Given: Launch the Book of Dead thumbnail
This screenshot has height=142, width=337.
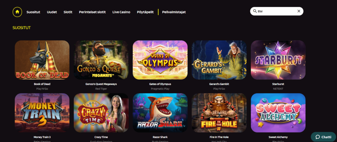Looking at the screenshot, I should click(42, 60).
